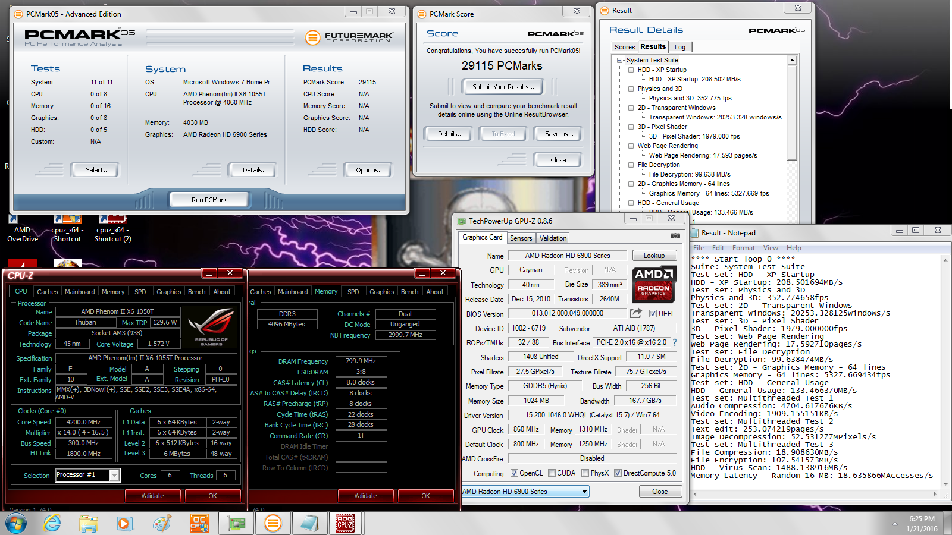
Task: Toggle the CUDA checkbox
Action: pyautogui.click(x=552, y=473)
